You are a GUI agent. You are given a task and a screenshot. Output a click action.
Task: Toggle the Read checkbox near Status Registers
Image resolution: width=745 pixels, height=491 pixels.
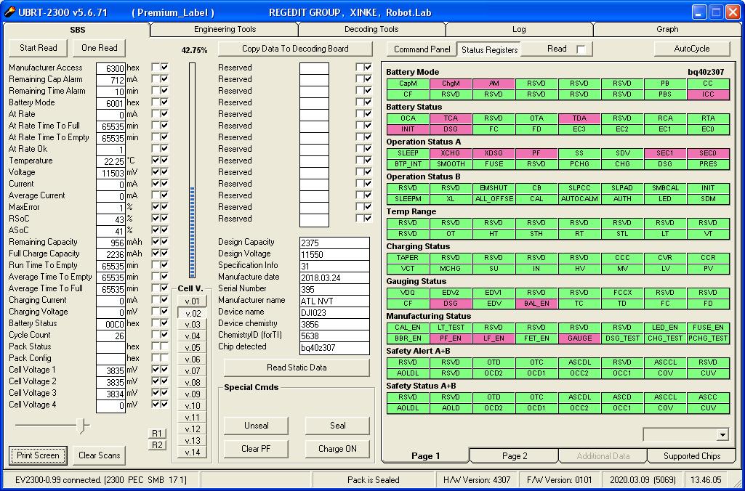[x=580, y=49]
